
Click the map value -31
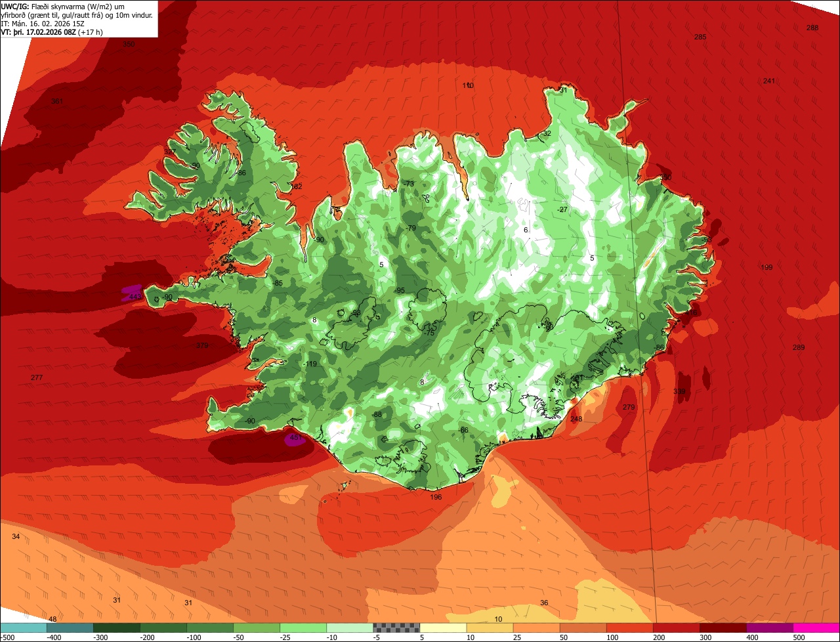pos(562,90)
